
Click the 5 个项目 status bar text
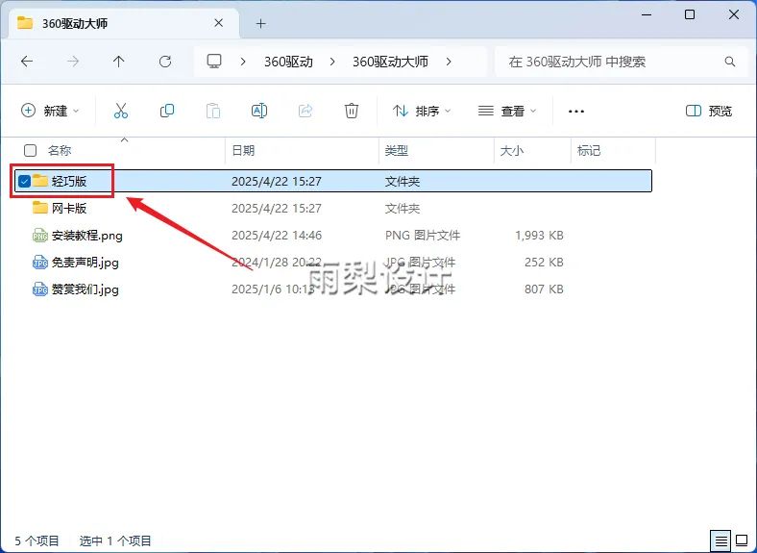(37, 540)
